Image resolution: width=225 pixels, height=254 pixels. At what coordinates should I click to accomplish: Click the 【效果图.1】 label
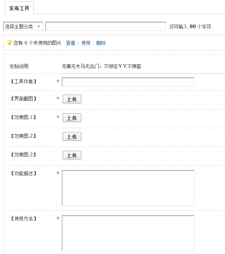pos(23,117)
